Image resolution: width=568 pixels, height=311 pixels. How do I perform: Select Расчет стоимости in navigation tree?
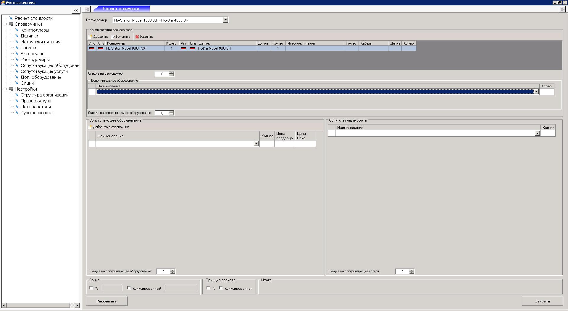[x=33, y=18]
